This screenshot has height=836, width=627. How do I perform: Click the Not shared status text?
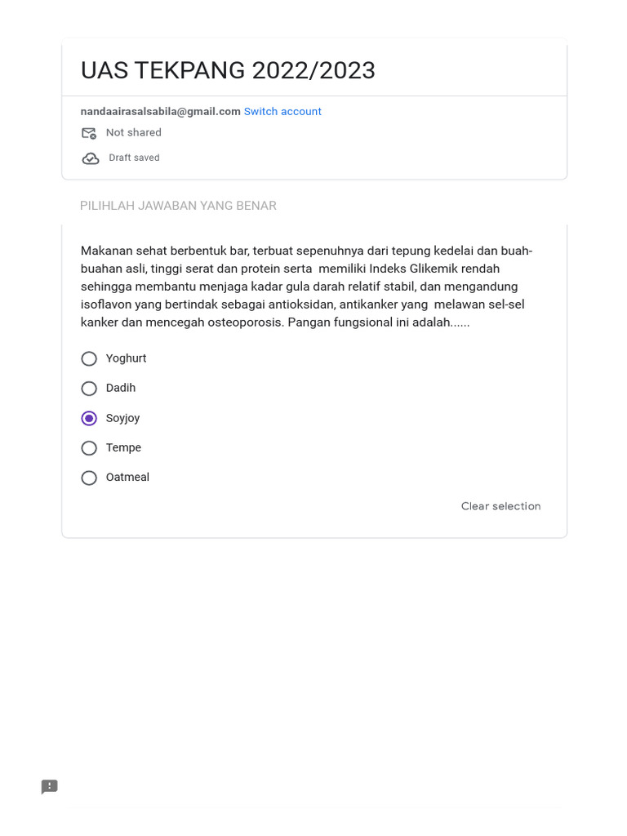tap(134, 132)
